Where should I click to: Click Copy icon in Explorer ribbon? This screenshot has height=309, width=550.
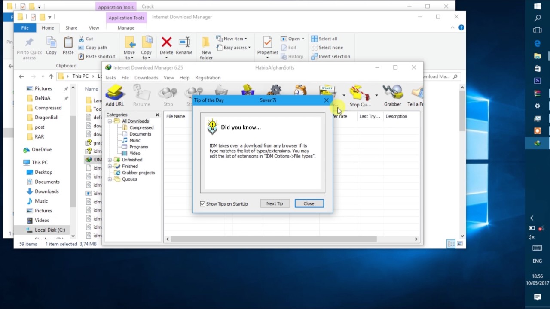click(x=51, y=46)
